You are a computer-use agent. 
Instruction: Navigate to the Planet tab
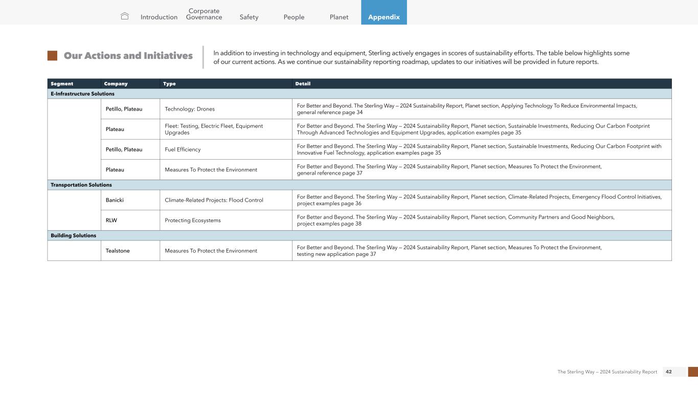pos(339,17)
